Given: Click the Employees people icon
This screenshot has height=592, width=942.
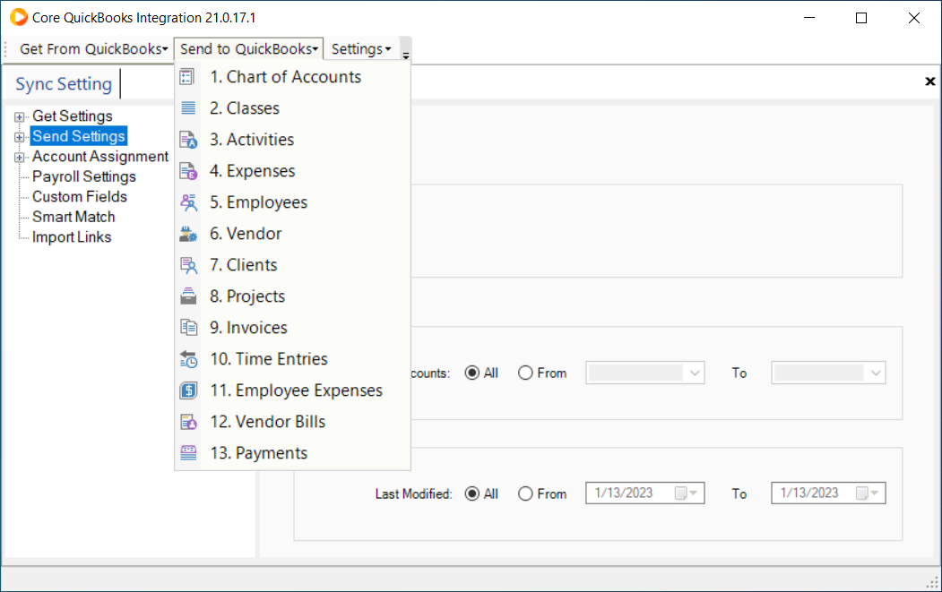Looking at the screenshot, I should 188,202.
